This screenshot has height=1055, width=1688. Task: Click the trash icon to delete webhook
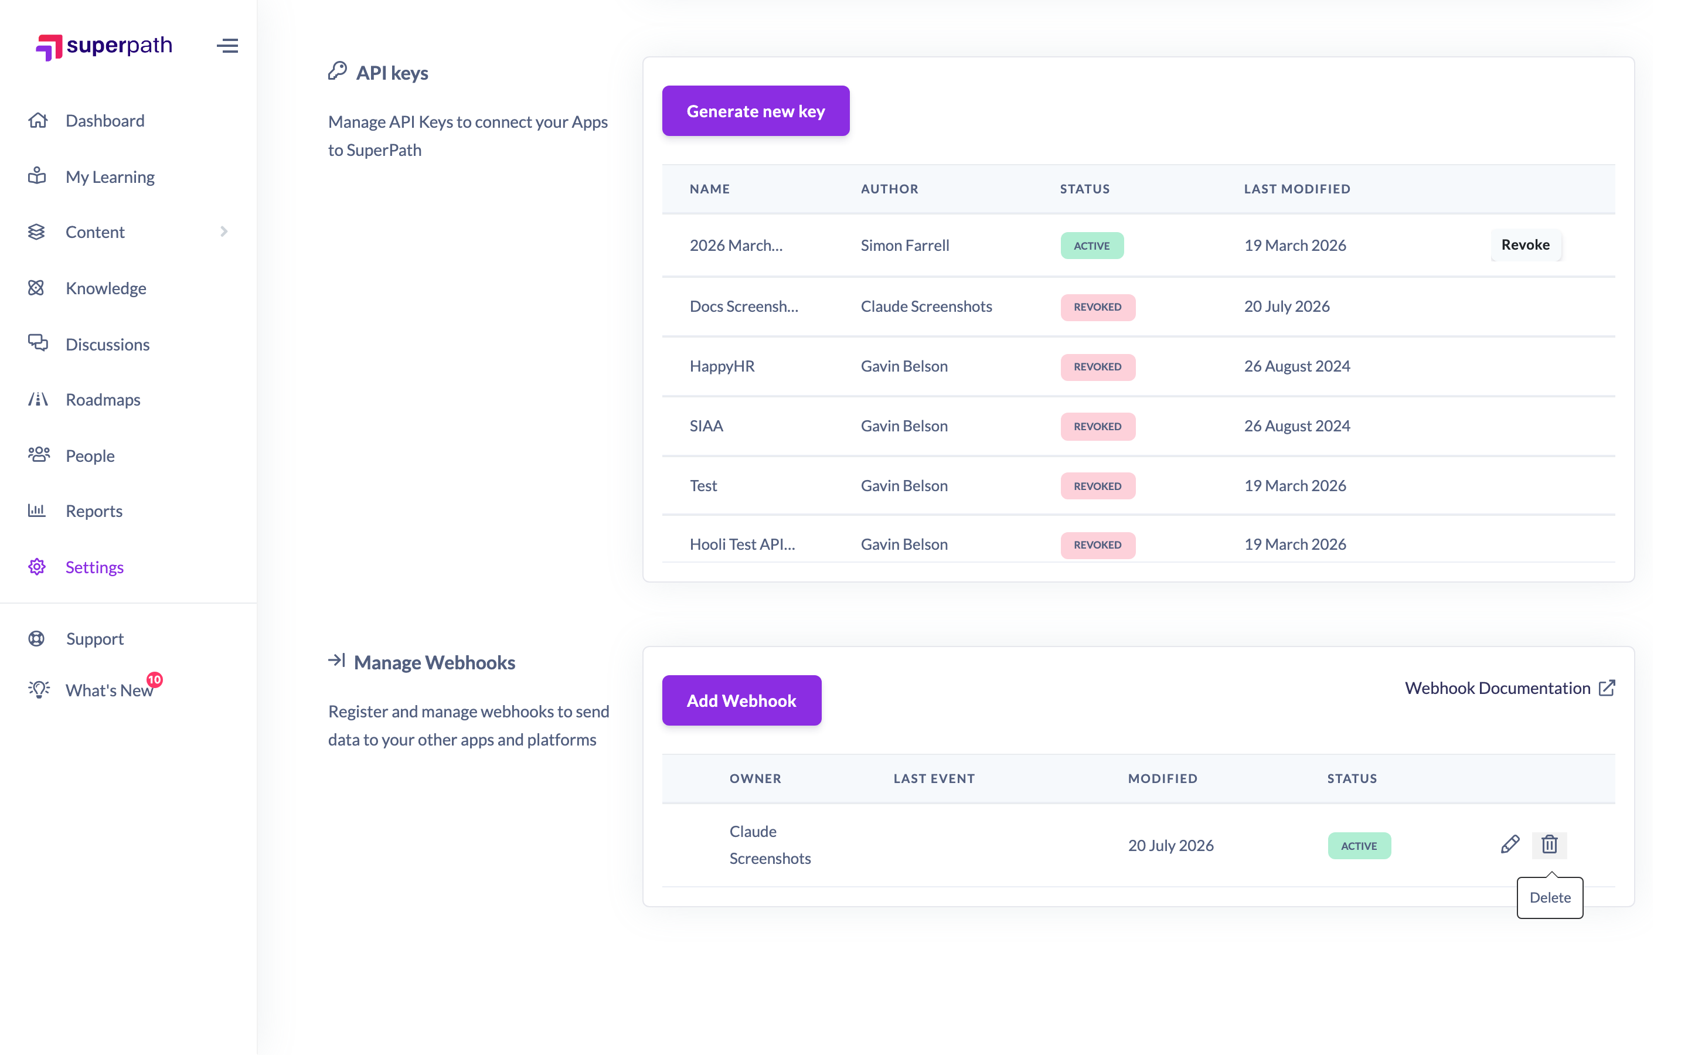tap(1549, 844)
